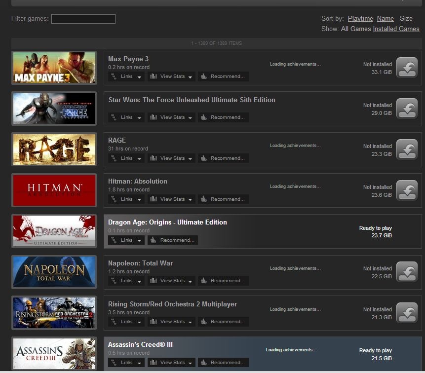The image size is (425, 373).
Task: Expand View Stats for Assassin's Creed III
Action: click(171, 363)
